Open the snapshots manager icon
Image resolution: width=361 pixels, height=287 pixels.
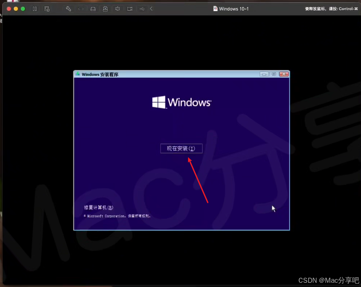[47, 9]
